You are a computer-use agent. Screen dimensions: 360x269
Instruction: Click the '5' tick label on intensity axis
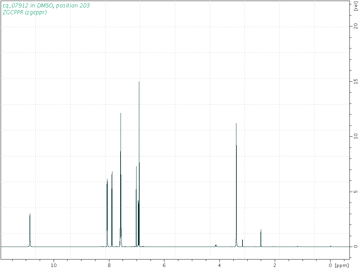(356, 191)
